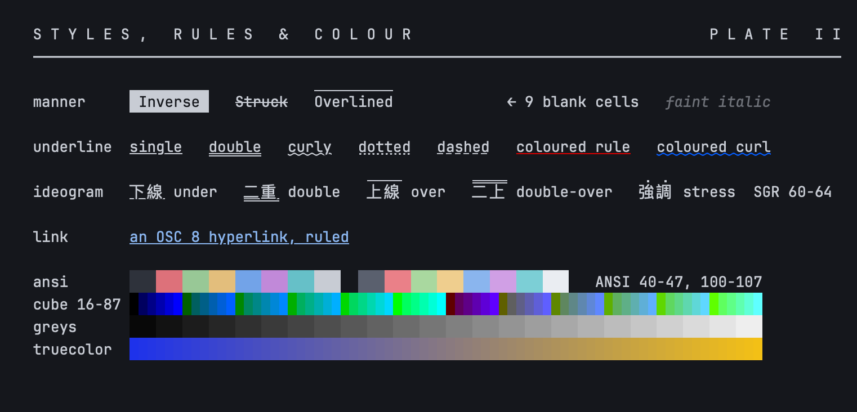Select the "greys" row label
The height and width of the screenshot is (412, 857).
(x=55, y=327)
